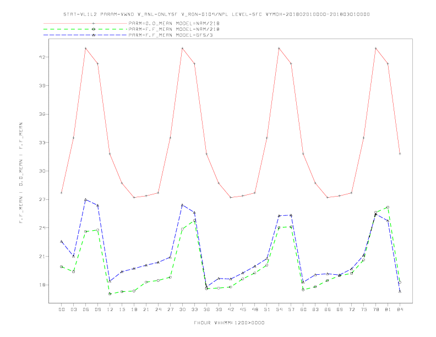This screenshot has height=337, width=436.
Task: Select legend text PARM=O.O_MEAN MODEL=NAM/218
Action: click(x=174, y=23)
